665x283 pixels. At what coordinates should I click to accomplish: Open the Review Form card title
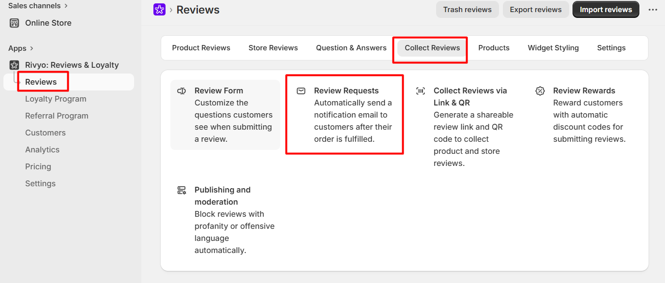pyautogui.click(x=219, y=90)
